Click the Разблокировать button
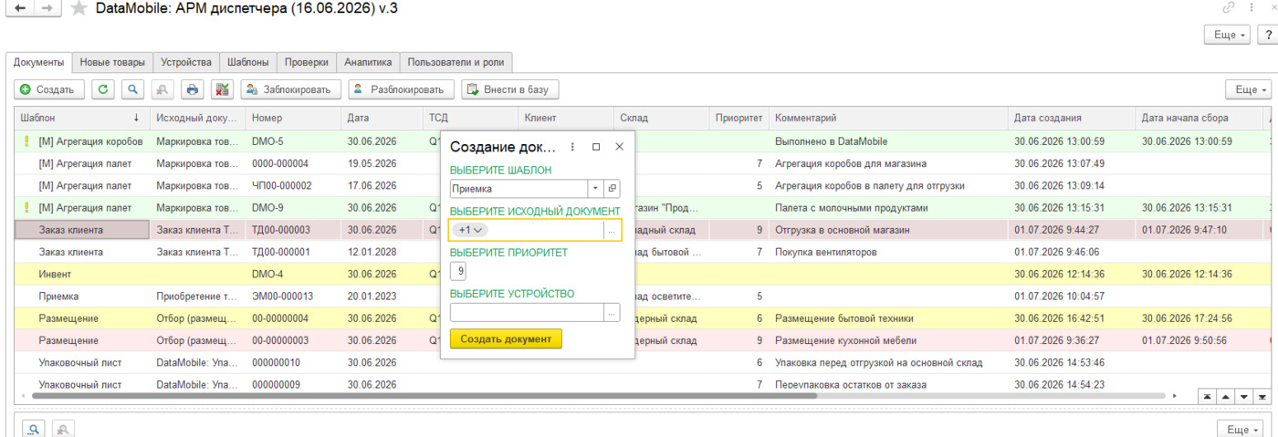 [x=400, y=89]
